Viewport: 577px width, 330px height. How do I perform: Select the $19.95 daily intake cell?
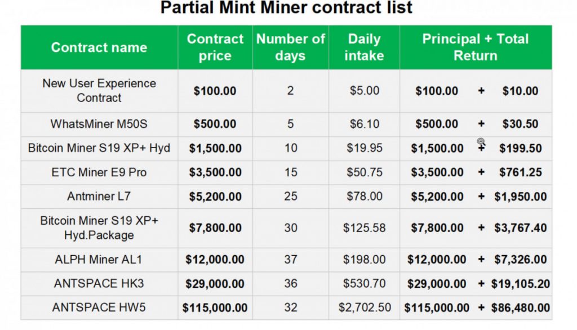click(364, 148)
